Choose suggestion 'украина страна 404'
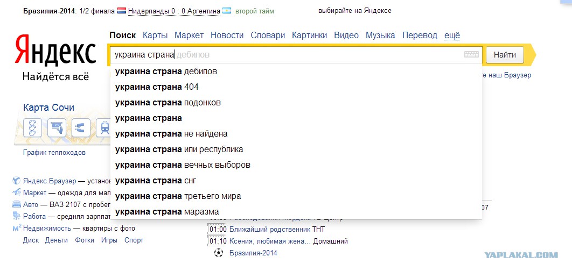The image size is (572, 271). tap(296, 87)
